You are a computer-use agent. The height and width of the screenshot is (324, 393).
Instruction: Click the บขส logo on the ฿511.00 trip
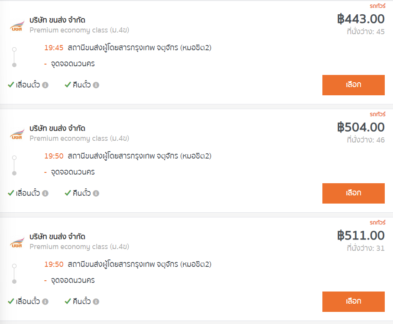(17, 242)
